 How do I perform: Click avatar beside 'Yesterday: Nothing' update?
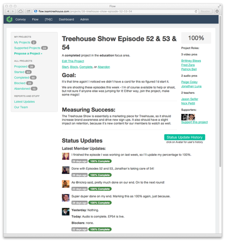pos(66,211)
